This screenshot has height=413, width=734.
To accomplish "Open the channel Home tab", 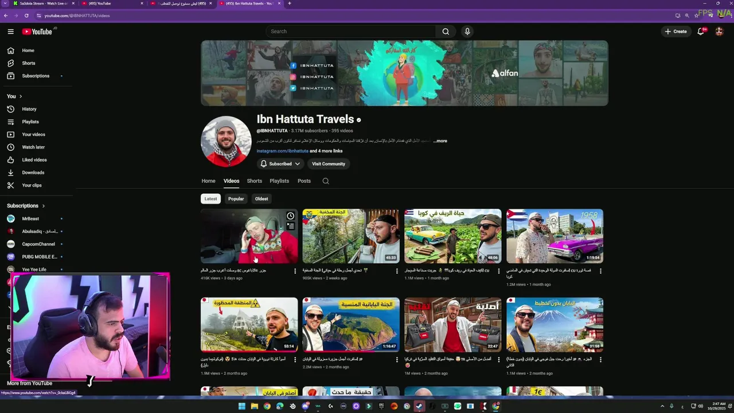I will [x=208, y=181].
